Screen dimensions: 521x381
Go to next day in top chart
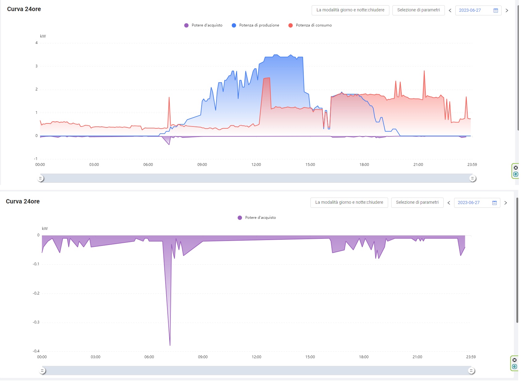click(x=507, y=10)
